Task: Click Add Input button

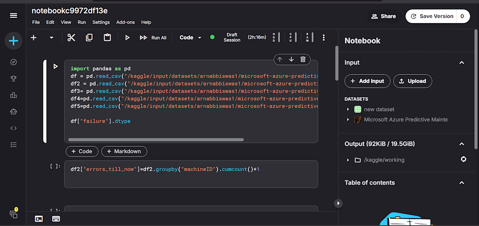Action: 368,81
